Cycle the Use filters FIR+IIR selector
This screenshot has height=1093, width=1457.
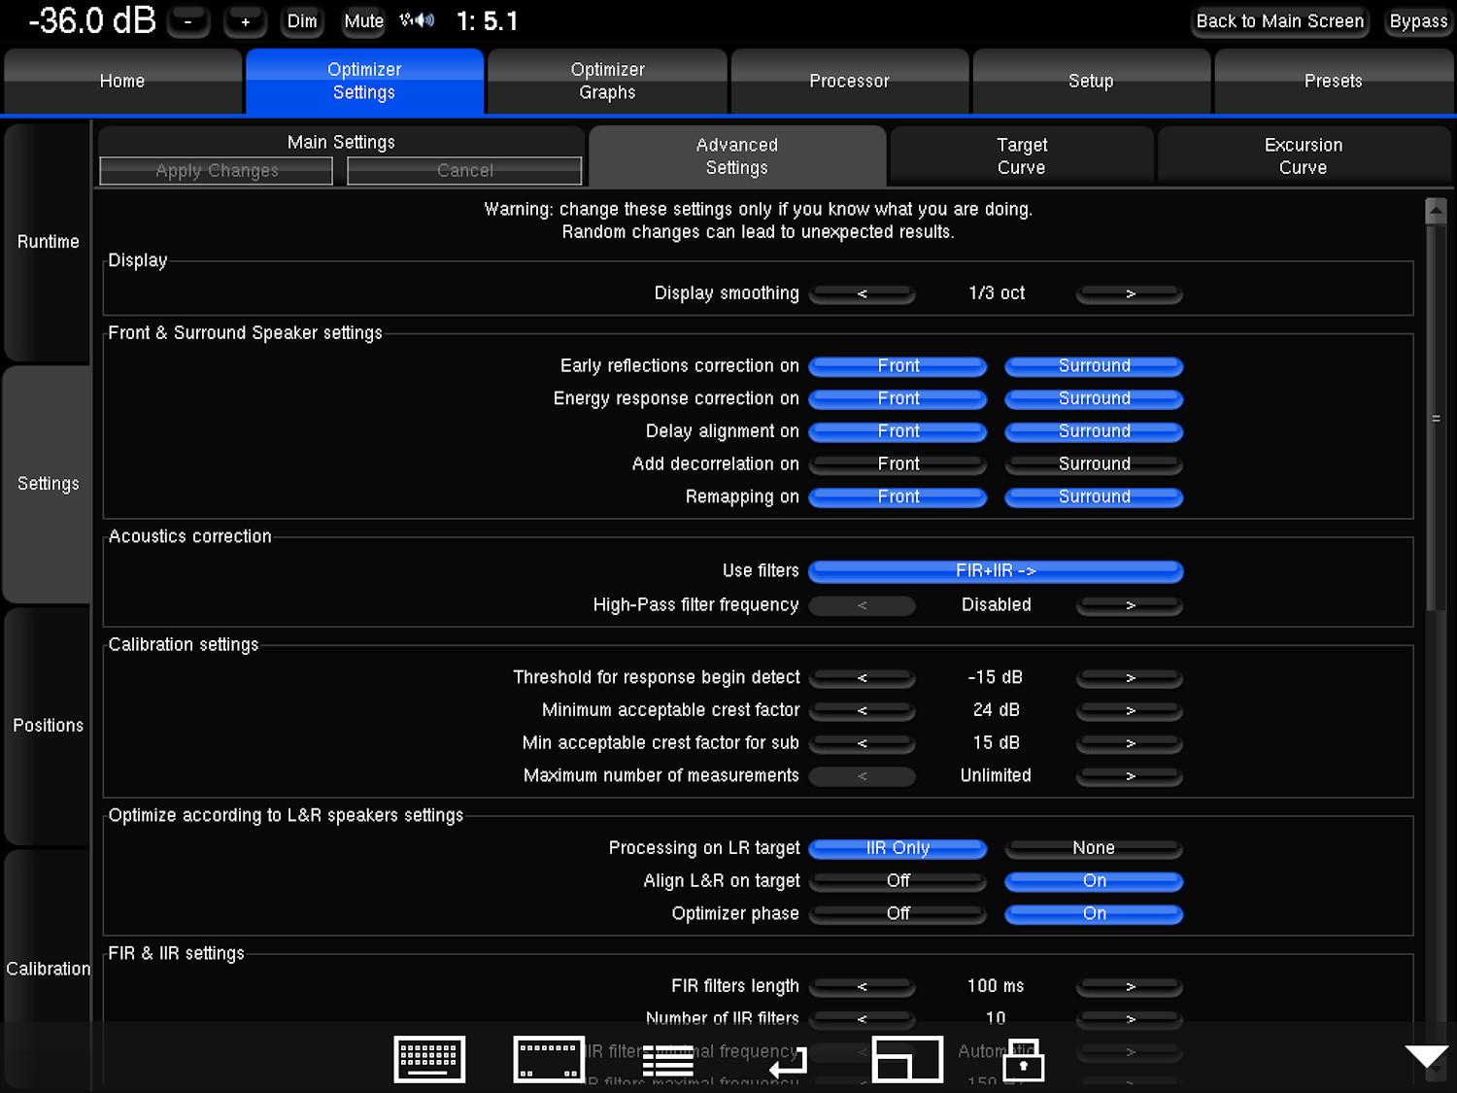(x=996, y=571)
